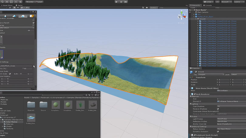
Task: Switch to the Game tab
Action: coord(19,5)
